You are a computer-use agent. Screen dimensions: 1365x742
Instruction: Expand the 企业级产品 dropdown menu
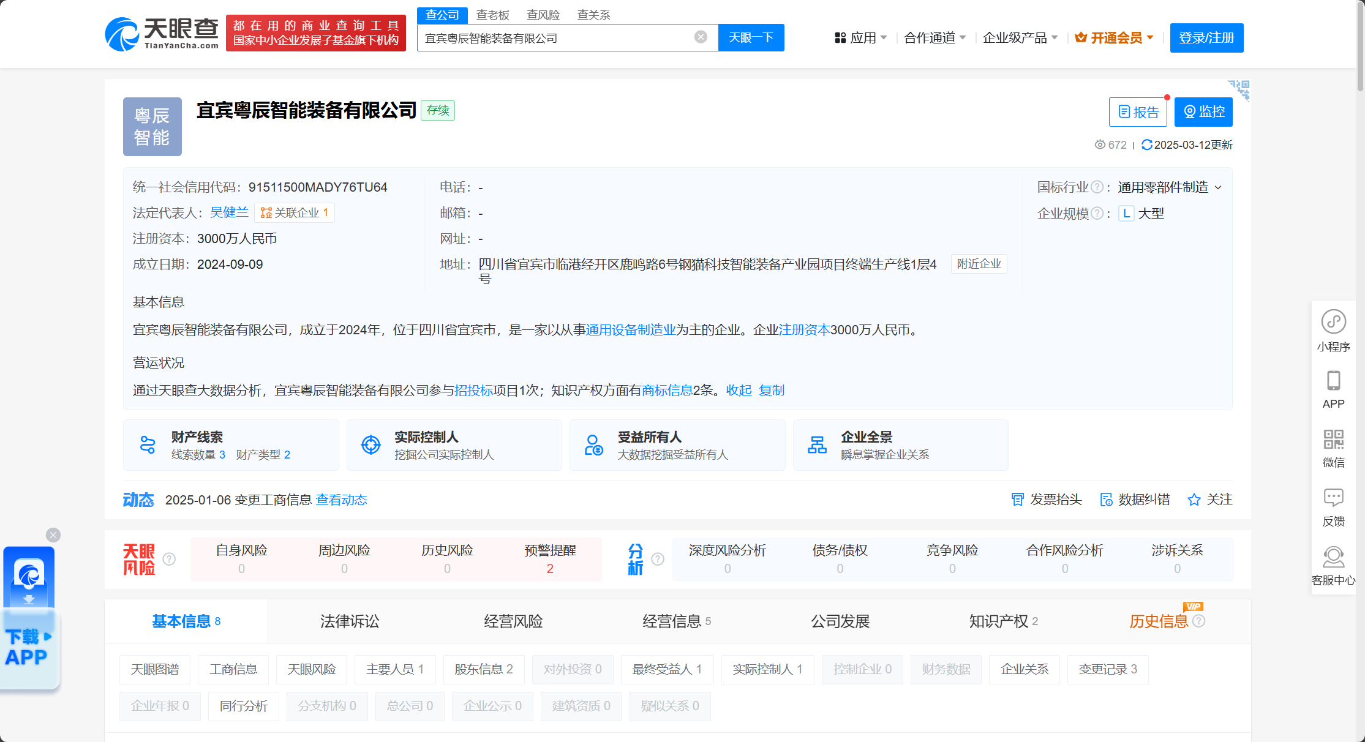coord(1020,38)
